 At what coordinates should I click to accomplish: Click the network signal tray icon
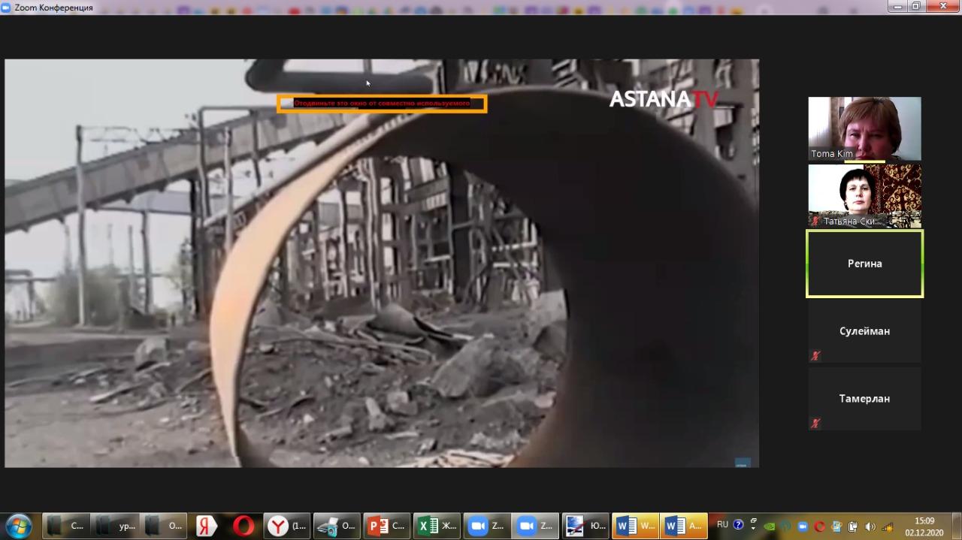pos(888,526)
